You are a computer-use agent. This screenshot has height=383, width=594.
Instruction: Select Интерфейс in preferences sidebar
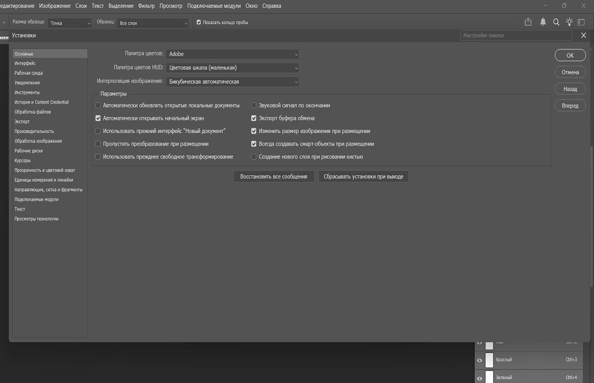[x=25, y=63]
